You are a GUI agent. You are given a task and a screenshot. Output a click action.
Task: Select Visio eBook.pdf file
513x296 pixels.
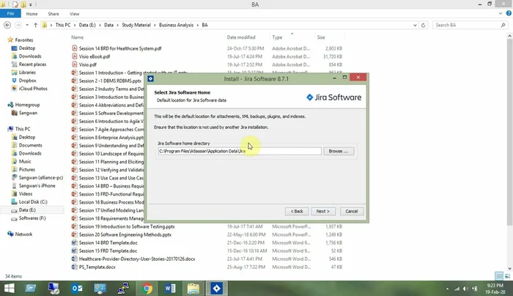(95, 56)
